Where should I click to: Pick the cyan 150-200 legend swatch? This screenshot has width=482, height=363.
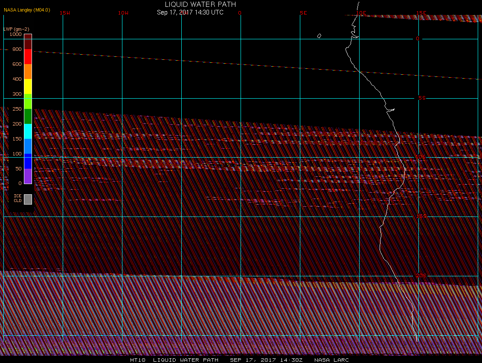click(x=28, y=131)
